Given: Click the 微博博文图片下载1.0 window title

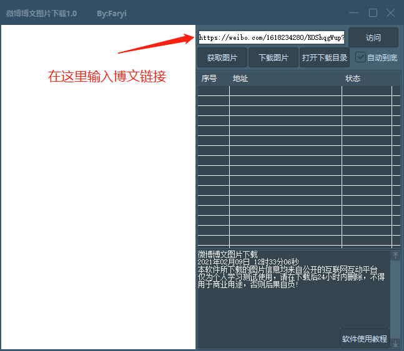Looking at the screenshot, I should pos(41,13).
